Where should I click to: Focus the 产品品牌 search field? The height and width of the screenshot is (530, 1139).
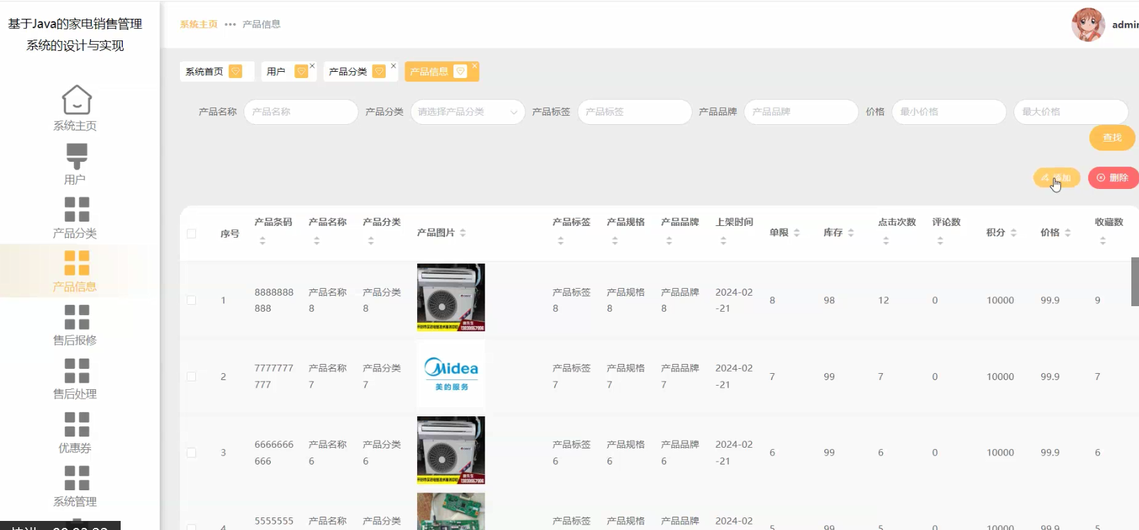pos(801,112)
